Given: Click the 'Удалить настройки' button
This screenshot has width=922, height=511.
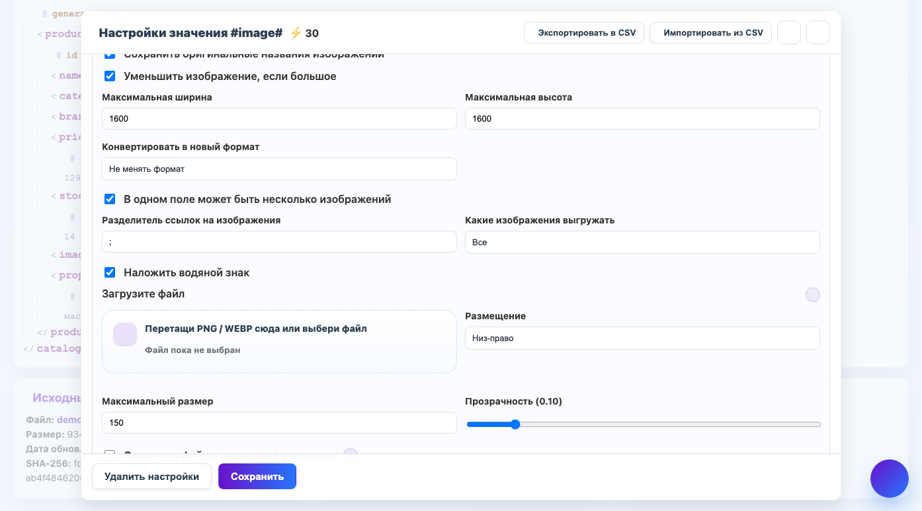Looking at the screenshot, I should click(x=151, y=476).
